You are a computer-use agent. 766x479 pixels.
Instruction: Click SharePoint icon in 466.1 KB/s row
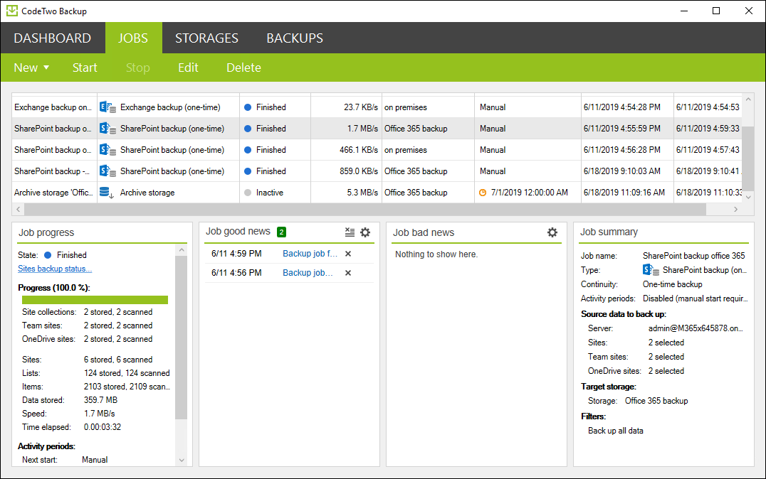click(x=107, y=150)
